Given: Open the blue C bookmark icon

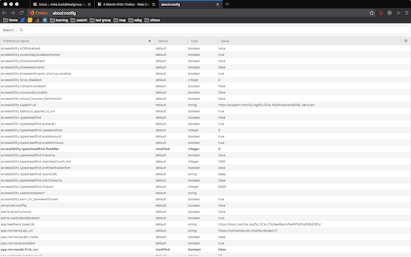Looking at the screenshot, I should click(x=45, y=20).
